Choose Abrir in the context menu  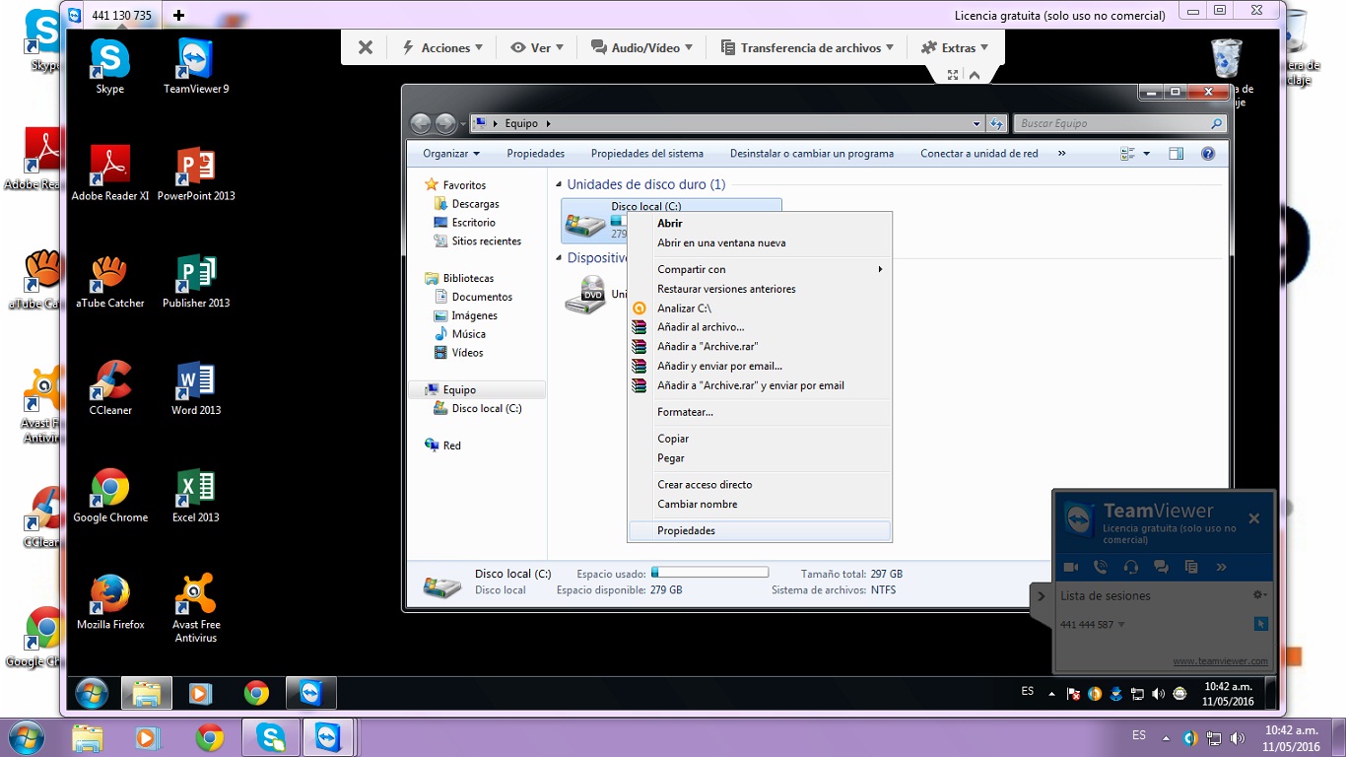759,224
